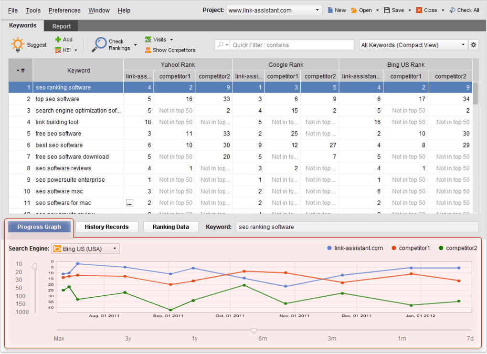Select the seo software reviews row

click(x=240, y=168)
